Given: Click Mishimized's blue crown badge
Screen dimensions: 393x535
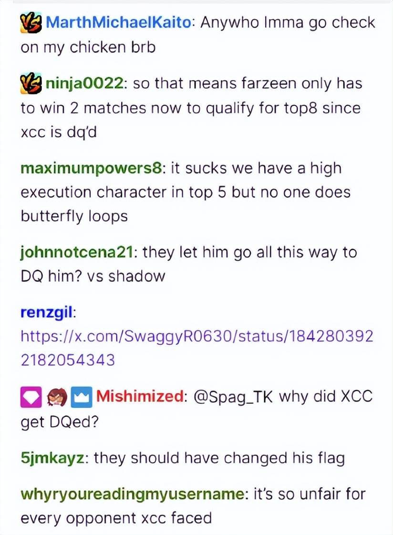Looking at the screenshot, I should pos(82,397).
